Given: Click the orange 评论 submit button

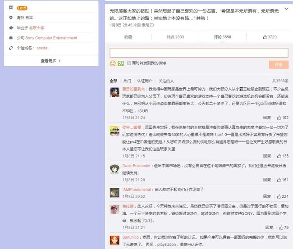Looking at the screenshot, I should (279, 64).
